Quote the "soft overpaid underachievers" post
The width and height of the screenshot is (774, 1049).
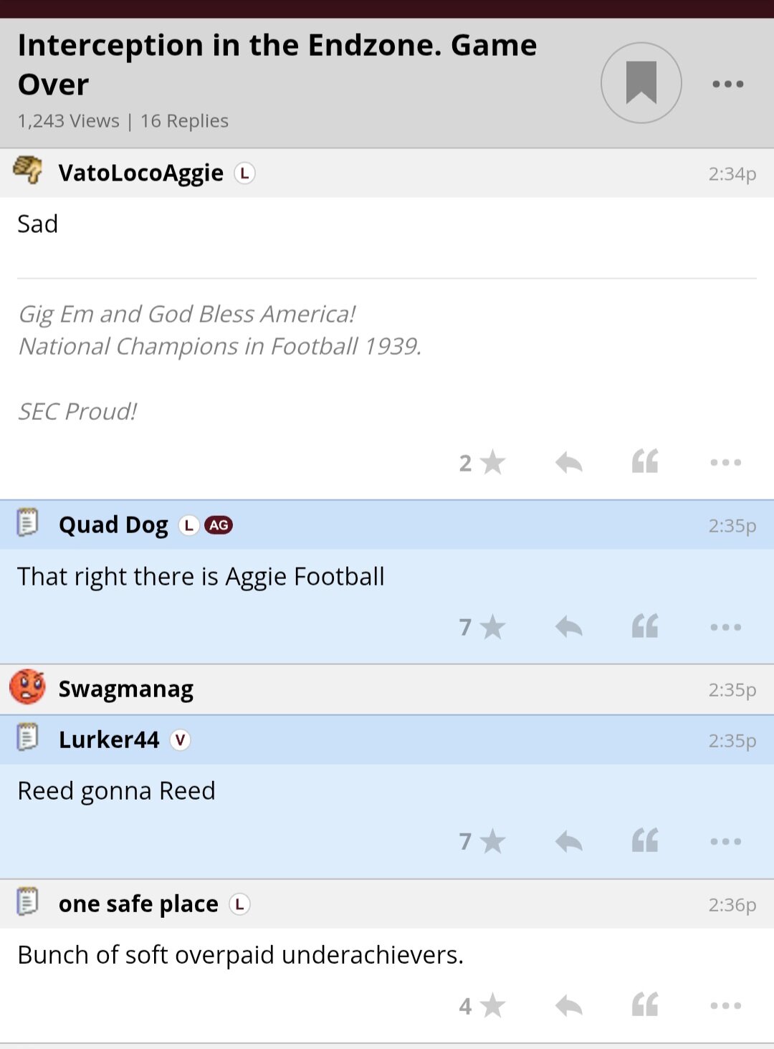point(645,1005)
